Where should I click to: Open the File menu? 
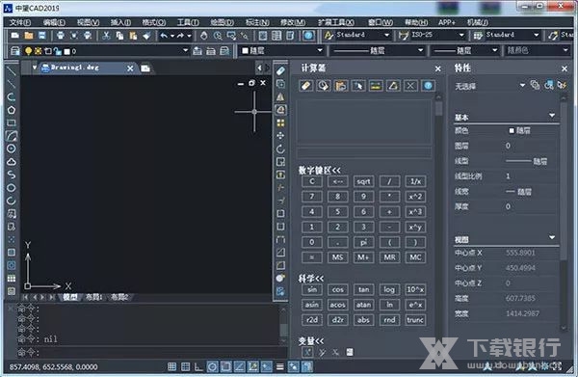click(x=20, y=22)
